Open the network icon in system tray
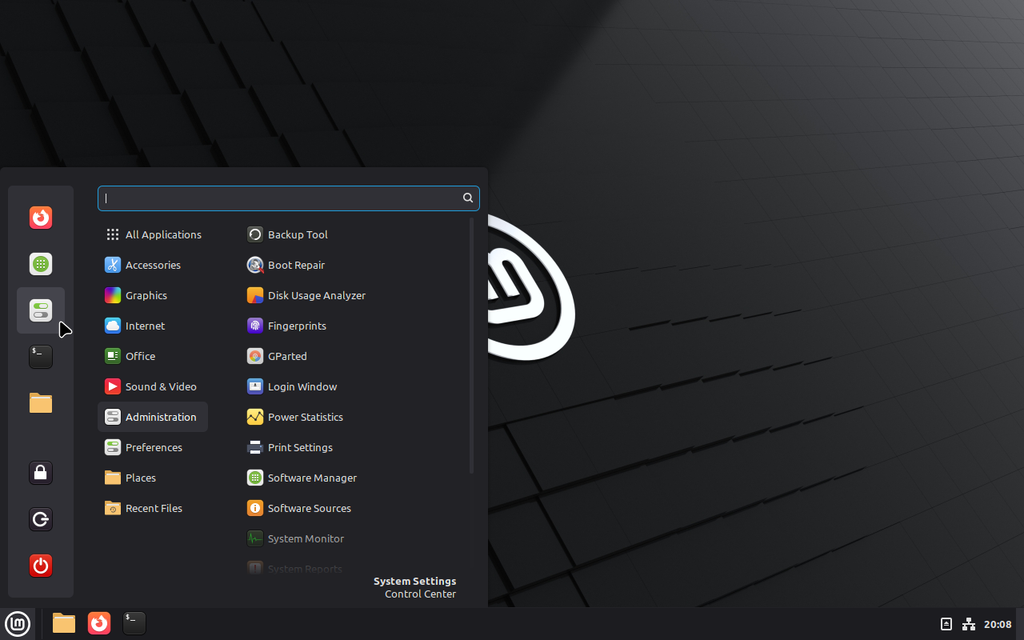Viewport: 1024px width, 640px height. click(969, 624)
